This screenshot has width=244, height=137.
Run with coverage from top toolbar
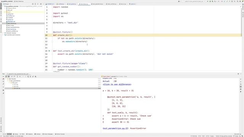(212, 1)
